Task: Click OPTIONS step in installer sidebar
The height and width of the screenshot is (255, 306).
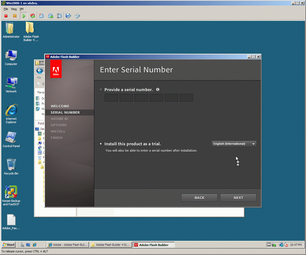Action: [x=59, y=125]
